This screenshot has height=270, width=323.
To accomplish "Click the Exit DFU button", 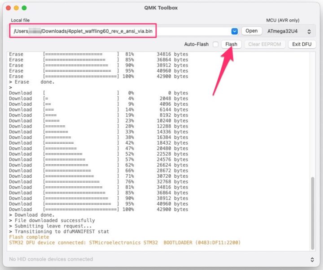I will coord(302,44).
